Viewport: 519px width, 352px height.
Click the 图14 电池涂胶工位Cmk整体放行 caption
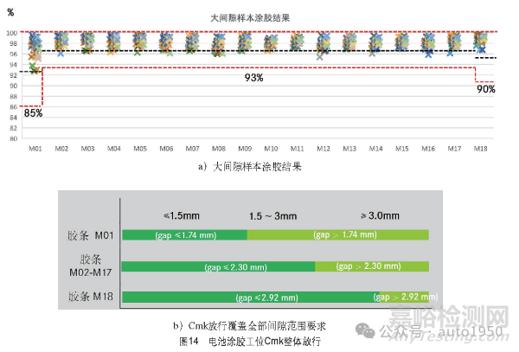pos(249,341)
